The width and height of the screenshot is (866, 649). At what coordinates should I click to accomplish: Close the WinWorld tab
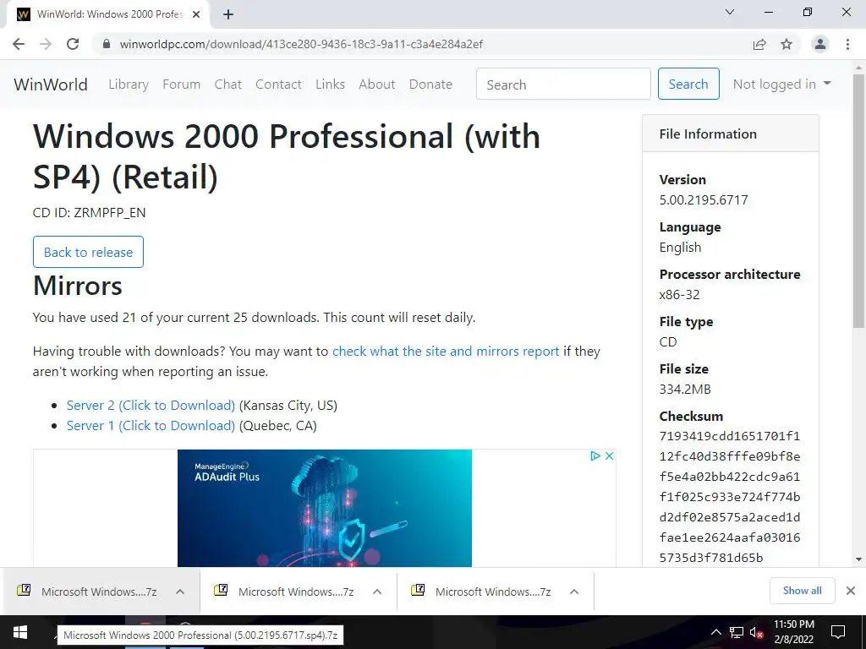pyautogui.click(x=196, y=14)
